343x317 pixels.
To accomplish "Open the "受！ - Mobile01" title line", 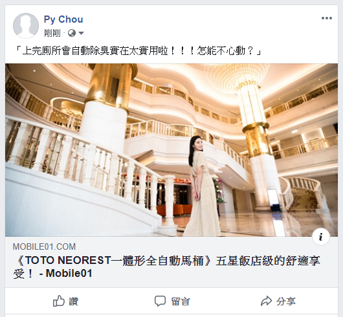I will point(52,274).
